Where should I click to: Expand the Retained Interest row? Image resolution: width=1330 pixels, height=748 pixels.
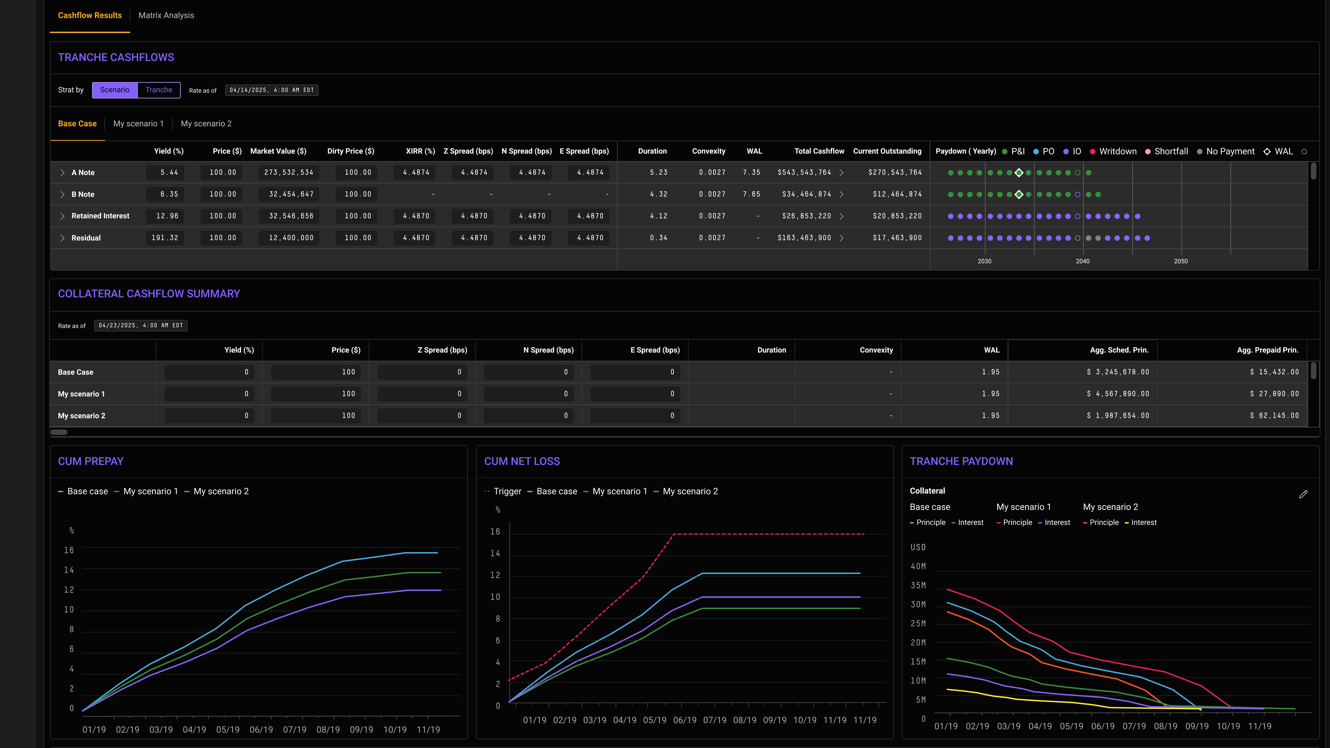pos(62,216)
